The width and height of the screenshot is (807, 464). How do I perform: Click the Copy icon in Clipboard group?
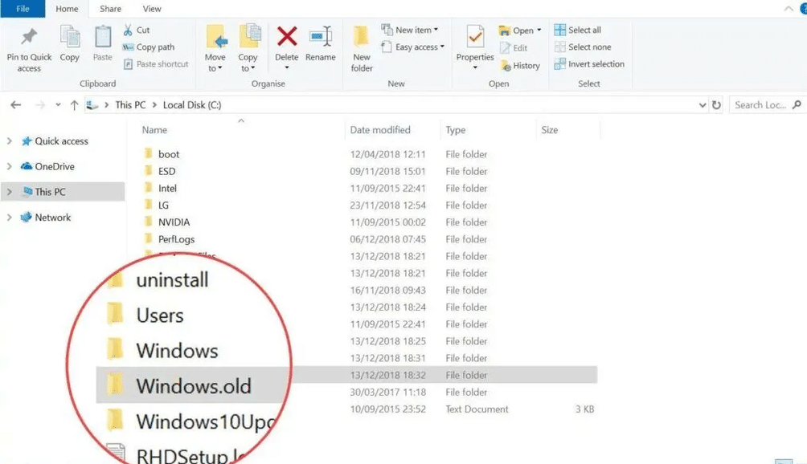(70, 38)
